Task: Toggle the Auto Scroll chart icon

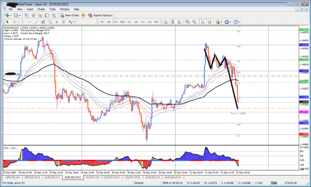Action: tap(203, 22)
